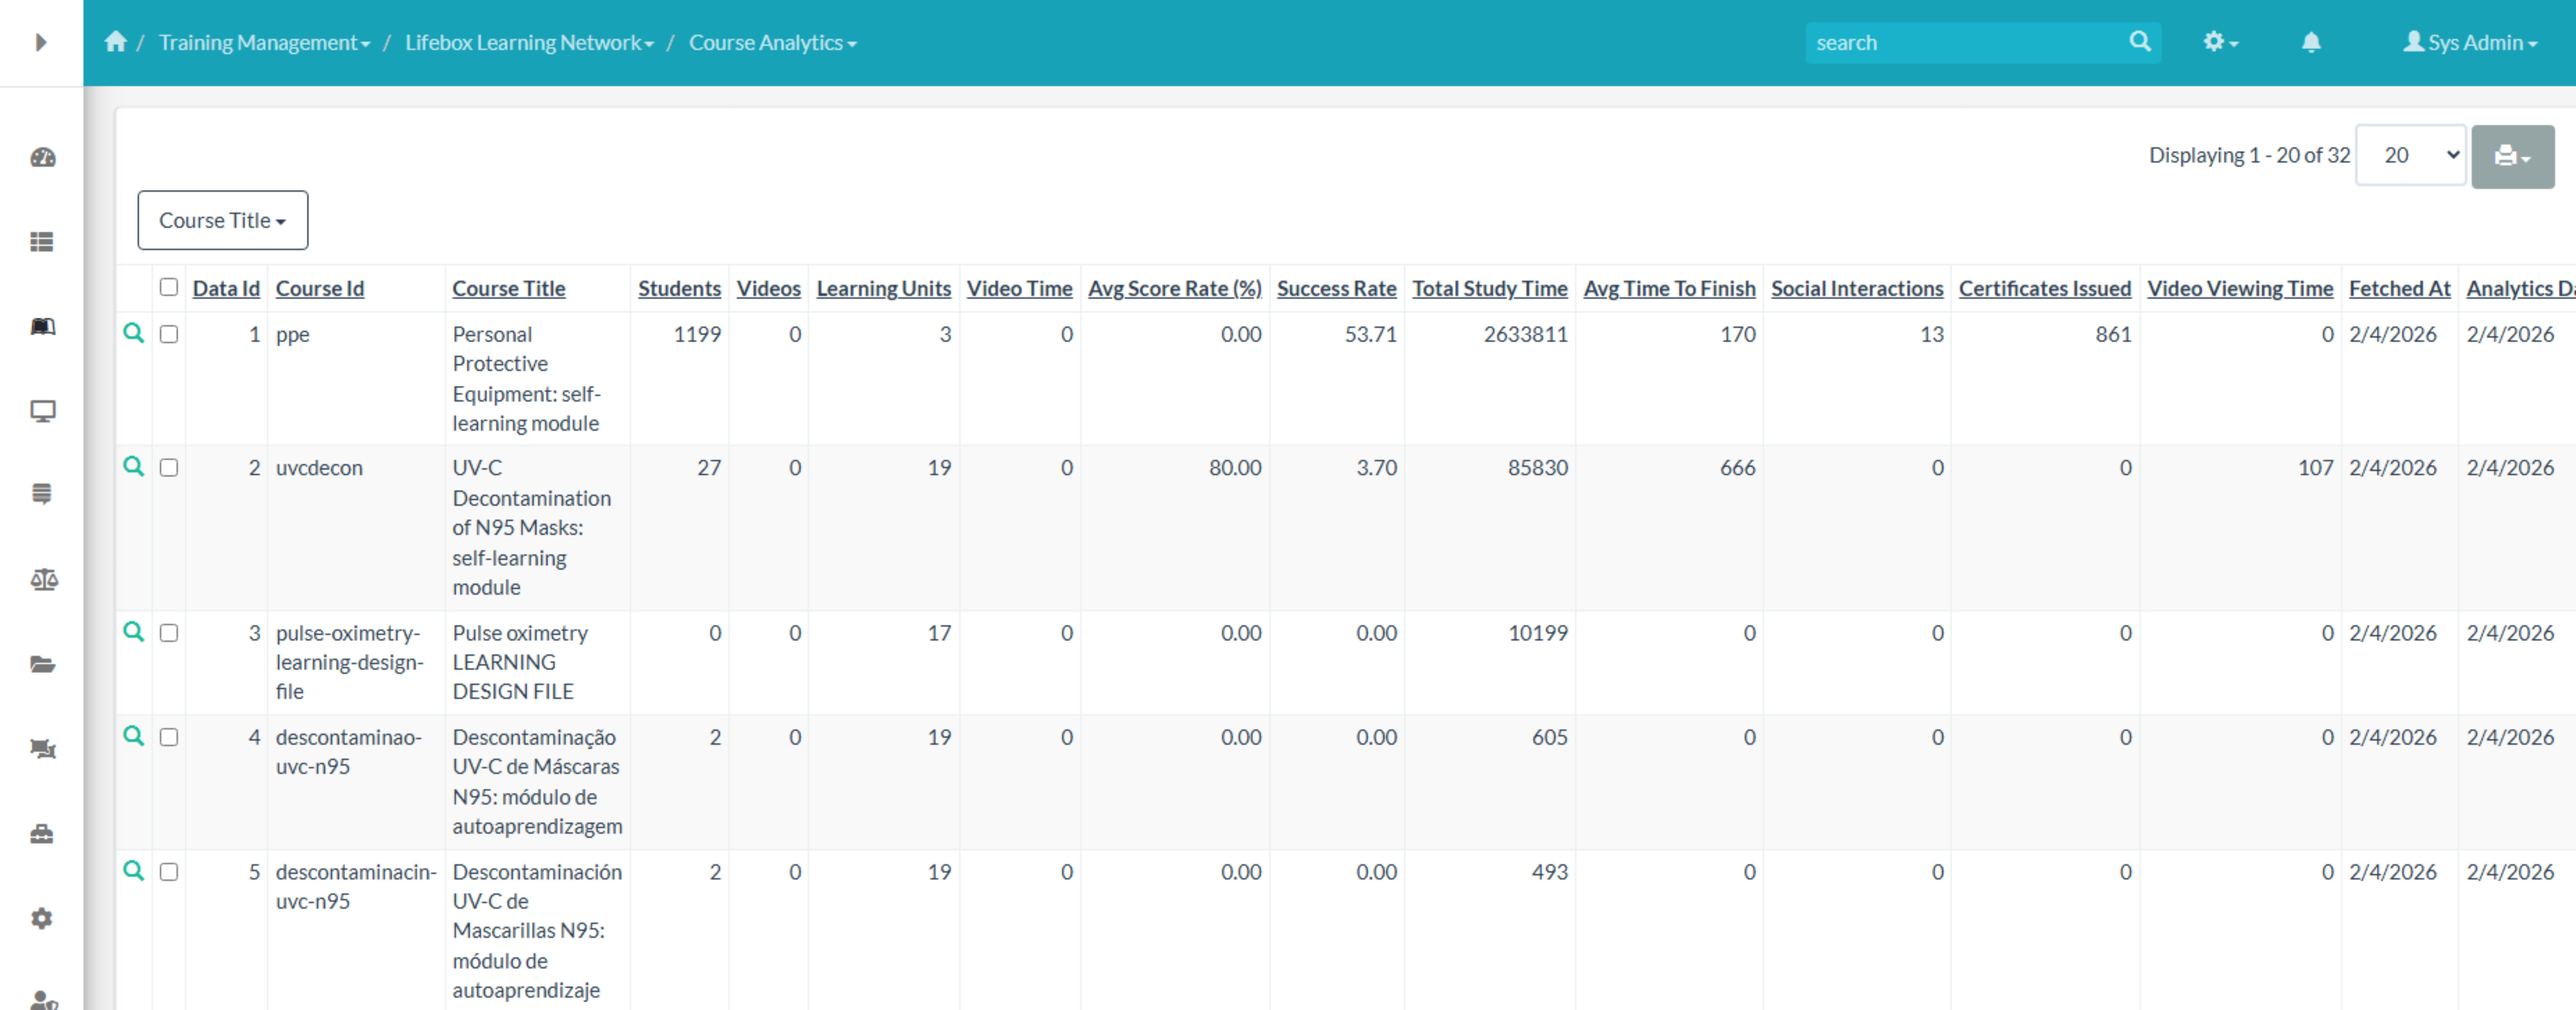This screenshot has width=2576, height=1010.
Task: View details of the uvcdecon row
Action: 133,466
